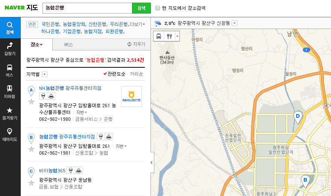Click category link 농협 in second result

pos(104,153)
